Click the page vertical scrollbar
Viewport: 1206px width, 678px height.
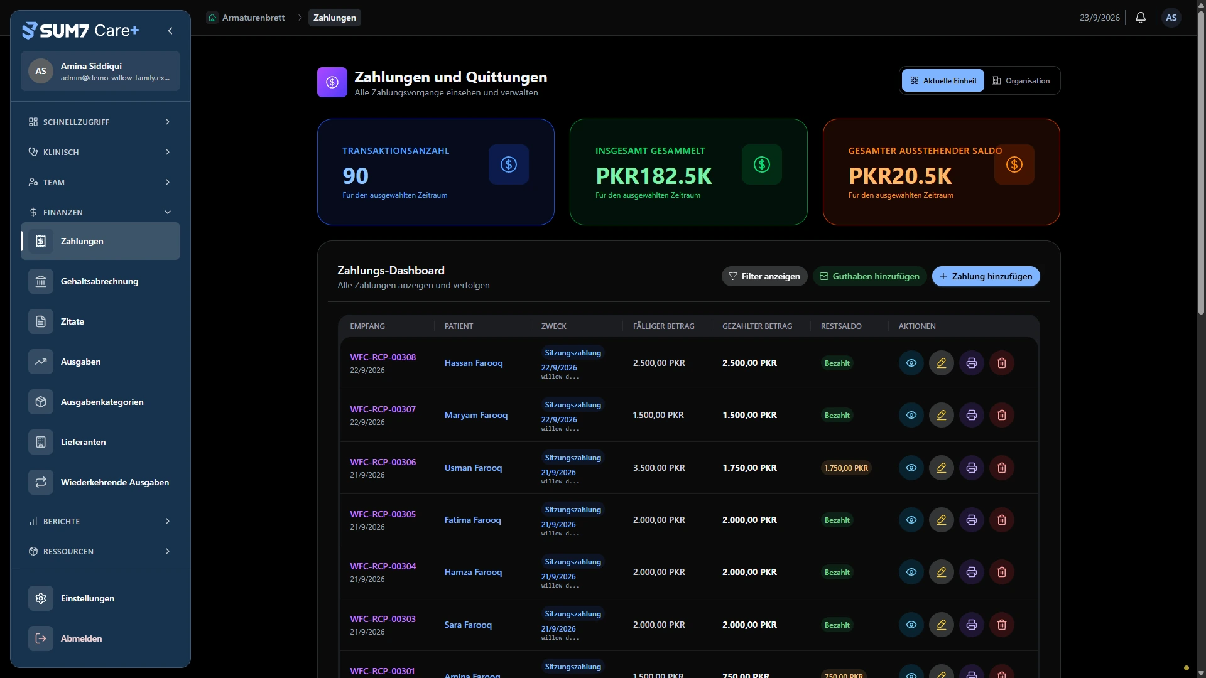[1201, 163]
